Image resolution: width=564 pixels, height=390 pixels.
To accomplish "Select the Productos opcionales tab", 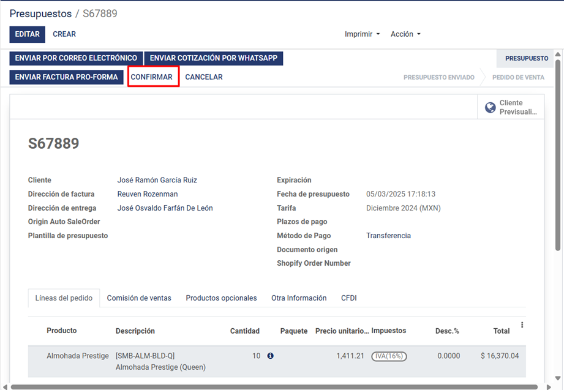I will click(x=221, y=298).
